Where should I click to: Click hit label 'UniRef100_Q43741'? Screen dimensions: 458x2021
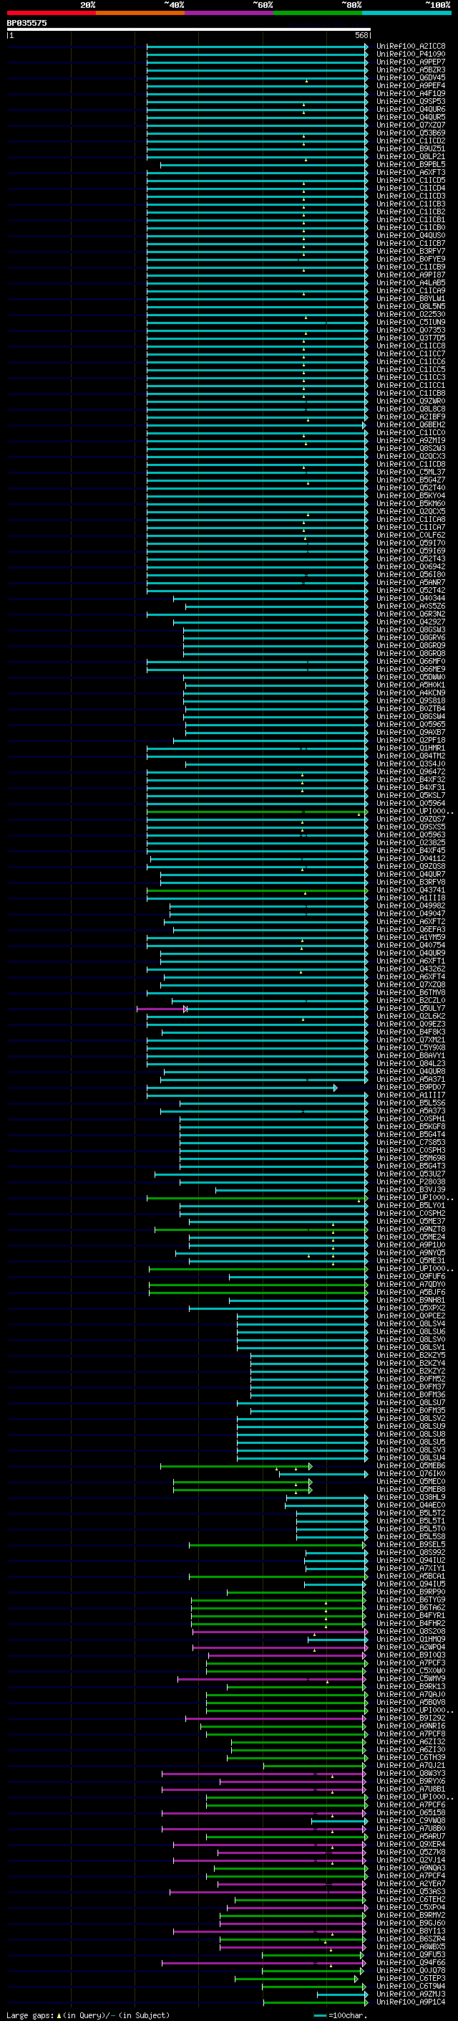pos(411,890)
